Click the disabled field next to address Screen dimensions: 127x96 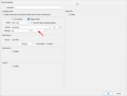pos(47,31)
